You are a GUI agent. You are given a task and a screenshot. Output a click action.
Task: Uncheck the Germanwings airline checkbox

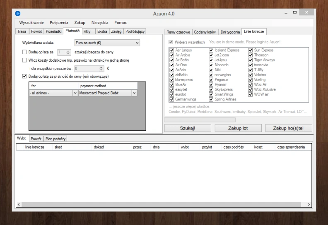coord(172,99)
